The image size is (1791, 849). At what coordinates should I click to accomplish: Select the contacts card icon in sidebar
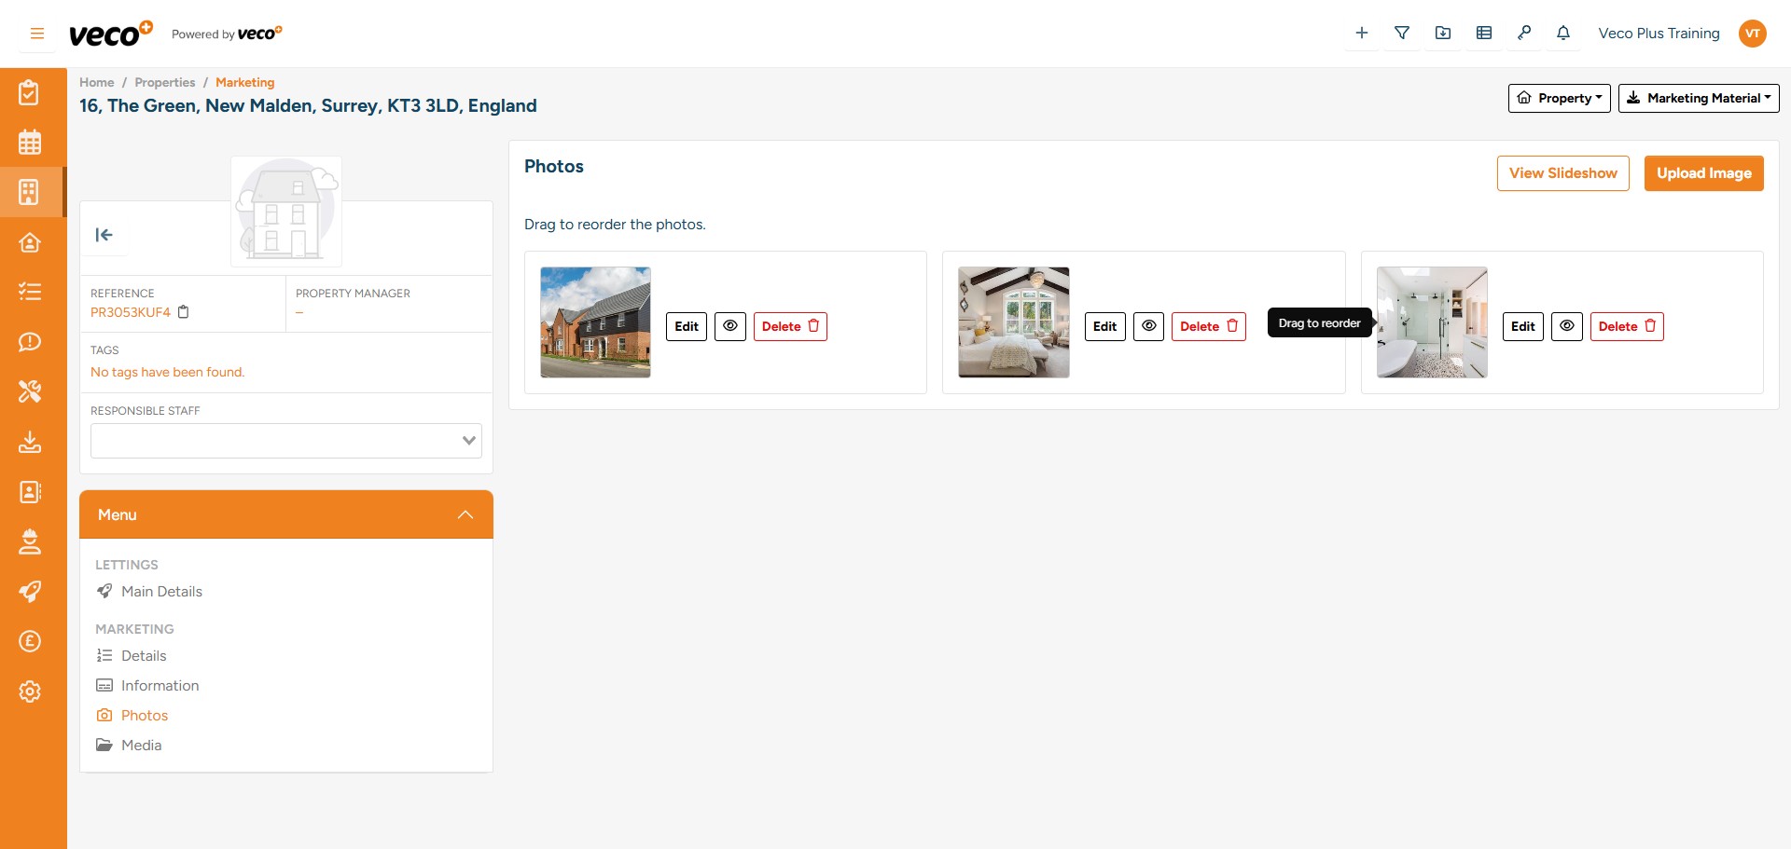31,492
